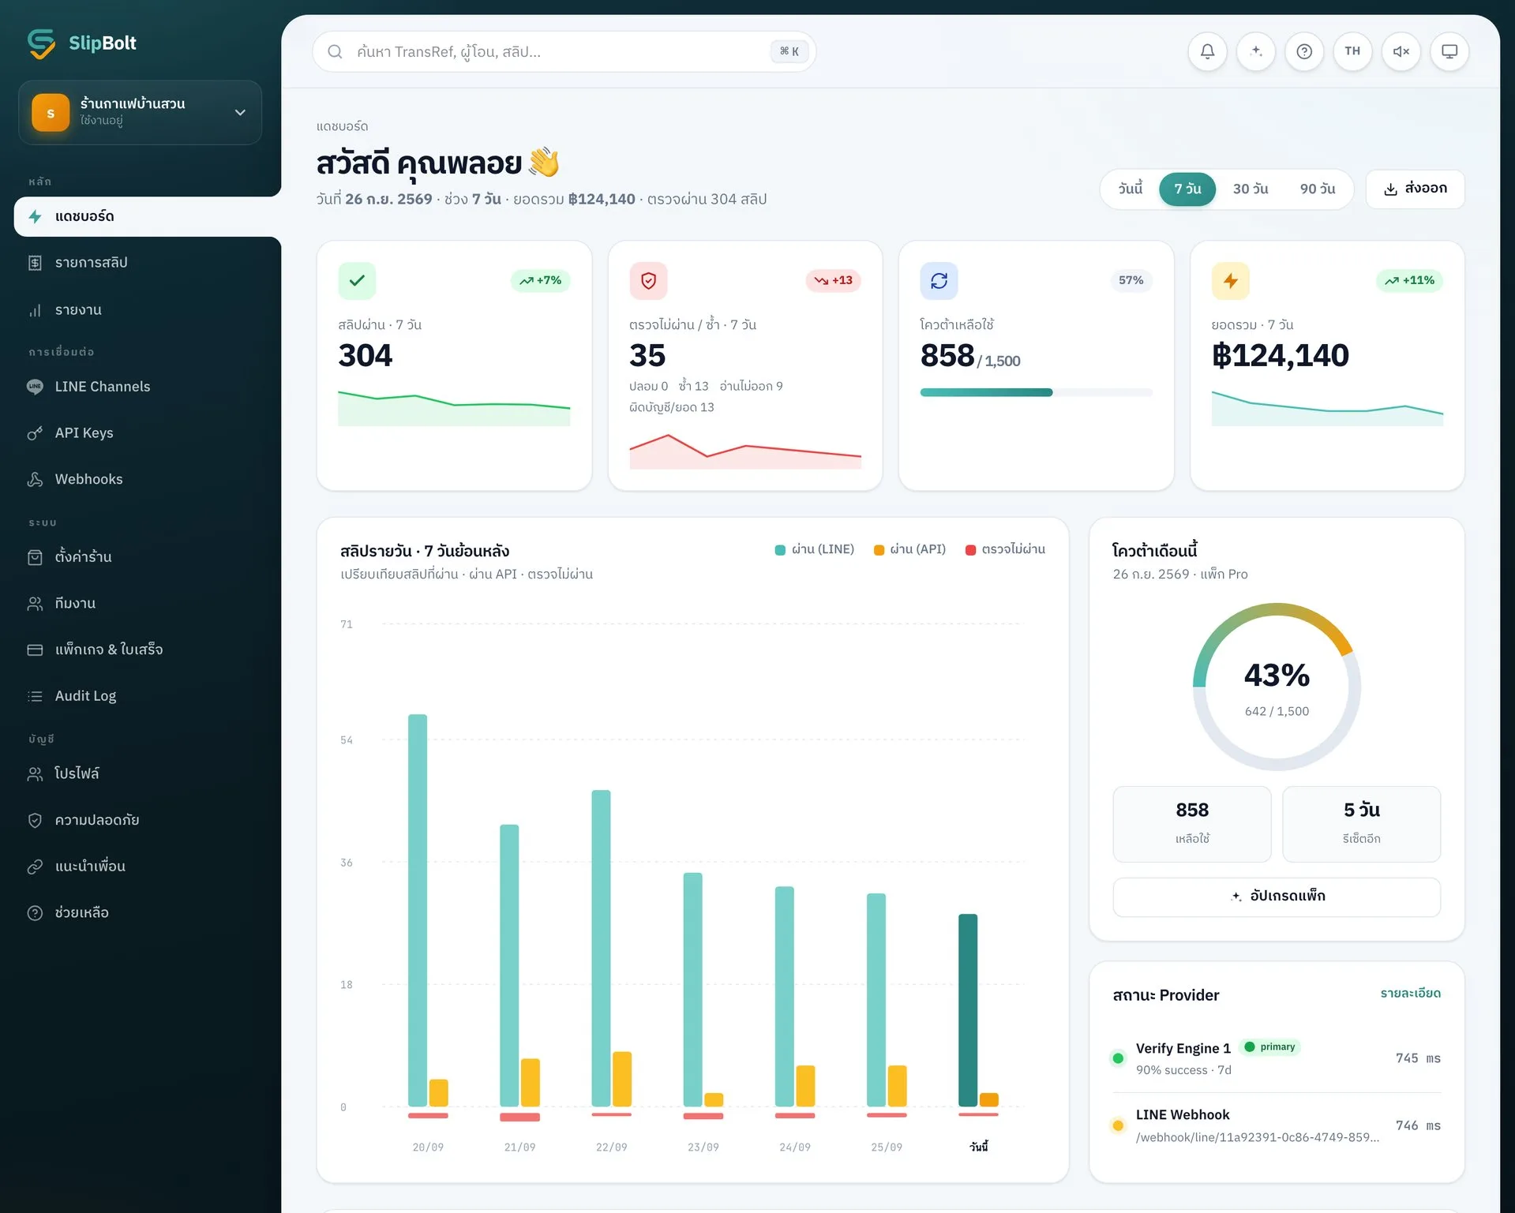This screenshot has width=1515, height=1213.
Task: Open the แดชบอร์ด sidebar item
Action: coord(147,217)
